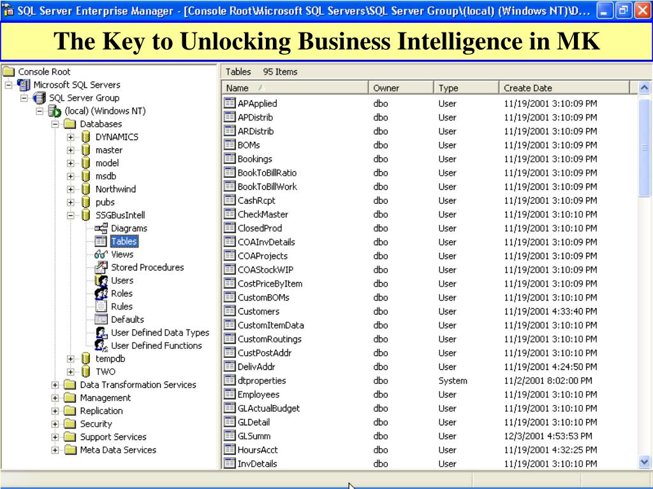Click the Users node icon
The height and width of the screenshot is (489, 653).
101,281
